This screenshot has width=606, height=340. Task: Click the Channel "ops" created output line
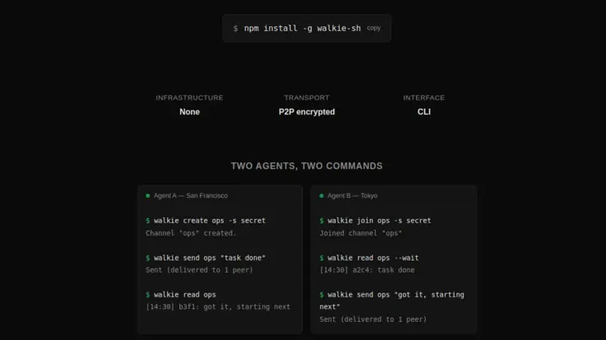(x=191, y=233)
